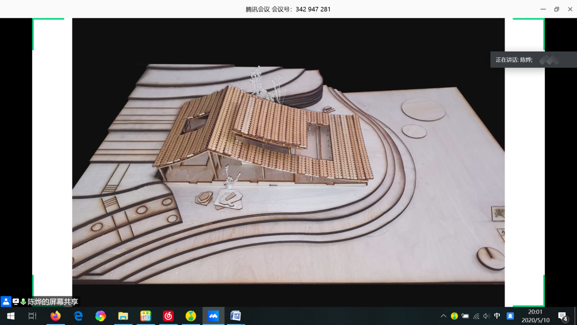Open Tencent Meeting from the taskbar

tap(213, 316)
